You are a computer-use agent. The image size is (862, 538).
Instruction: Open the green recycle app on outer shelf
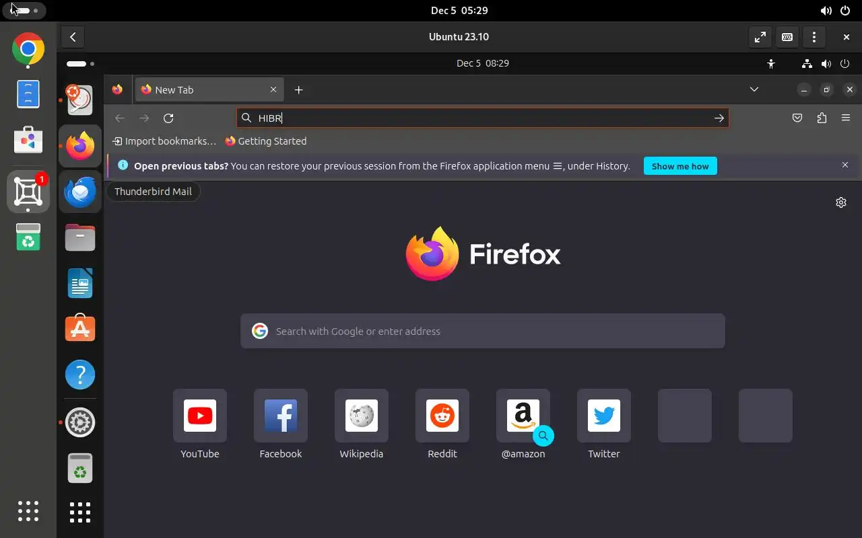click(x=28, y=237)
